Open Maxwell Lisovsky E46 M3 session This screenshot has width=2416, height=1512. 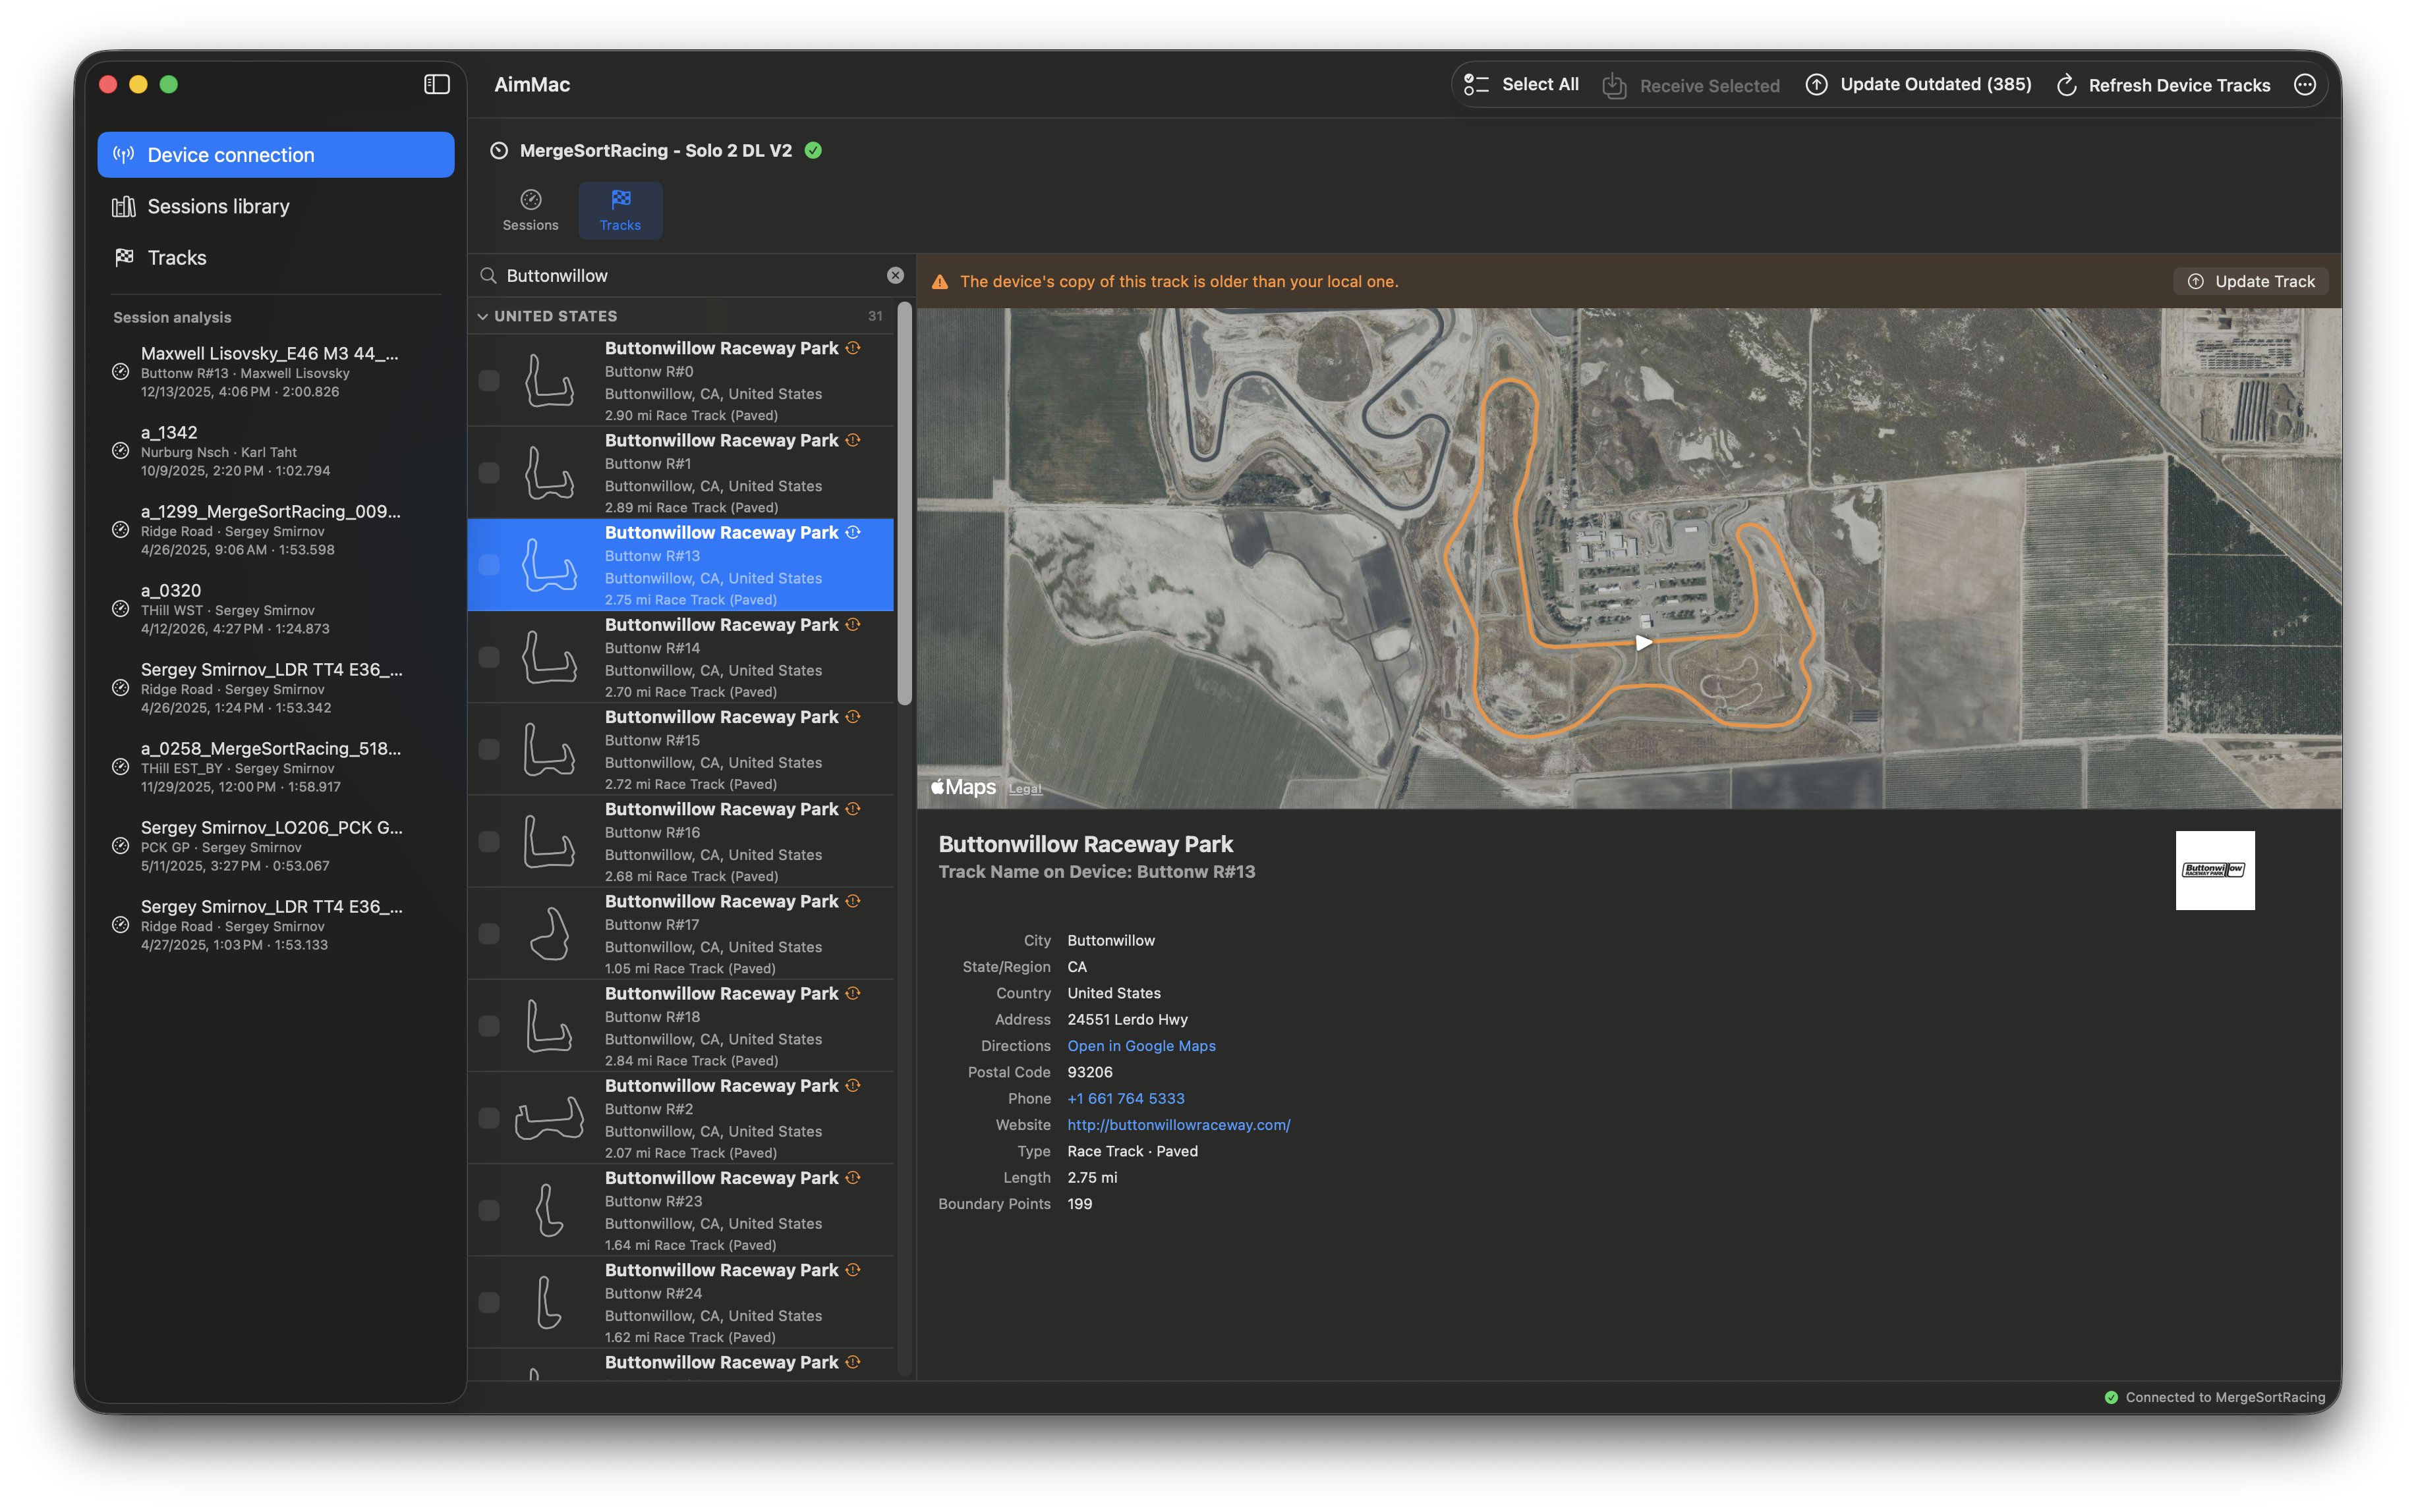pyautogui.click(x=275, y=372)
